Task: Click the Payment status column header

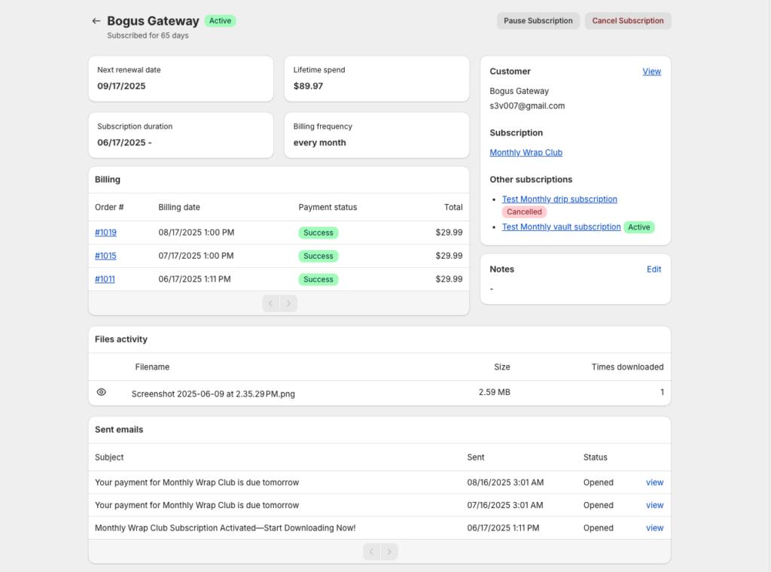Action: pos(328,208)
